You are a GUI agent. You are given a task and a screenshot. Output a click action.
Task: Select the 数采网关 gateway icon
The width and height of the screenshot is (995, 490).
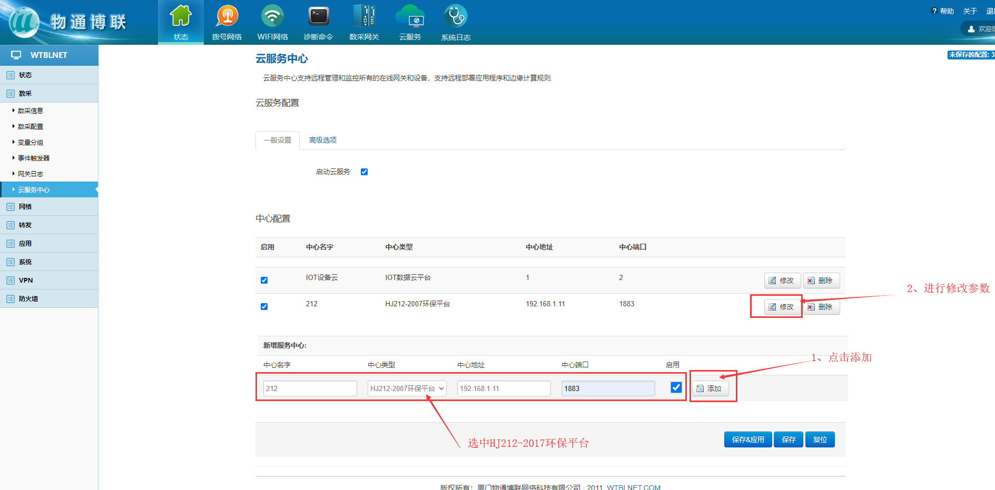[x=364, y=17]
